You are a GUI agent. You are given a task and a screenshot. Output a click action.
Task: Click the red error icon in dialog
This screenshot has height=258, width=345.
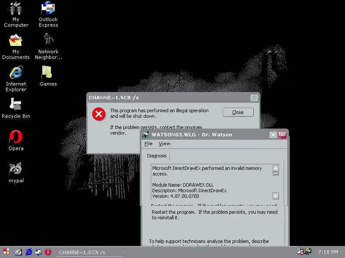pyautogui.click(x=99, y=114)
